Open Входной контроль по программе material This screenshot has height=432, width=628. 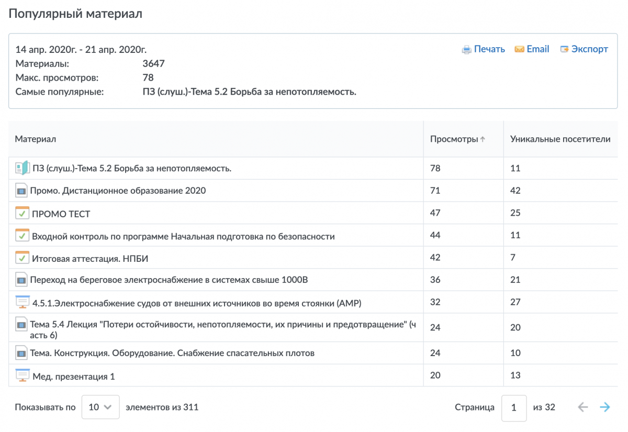coord(183,236)
